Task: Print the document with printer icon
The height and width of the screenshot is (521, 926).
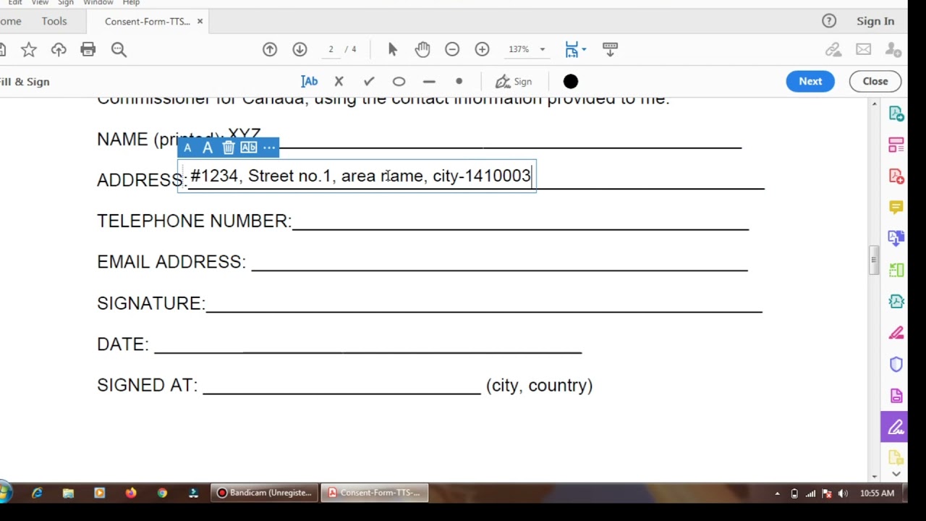Action: click(x=88, y=49)
